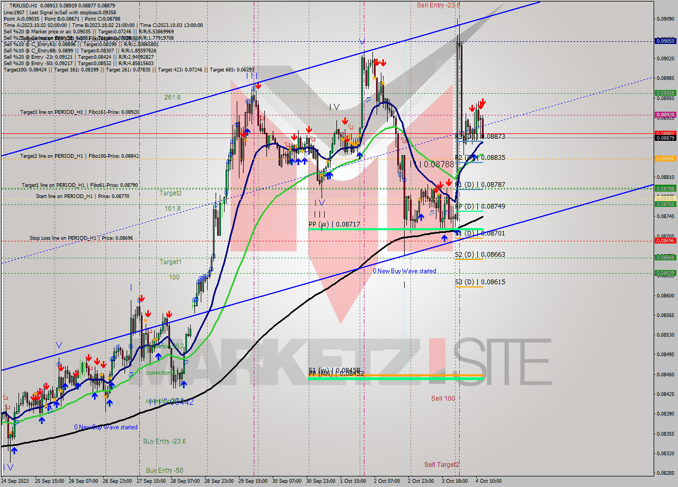Click the green '161.8' Fibonacci label

point(172,209)
